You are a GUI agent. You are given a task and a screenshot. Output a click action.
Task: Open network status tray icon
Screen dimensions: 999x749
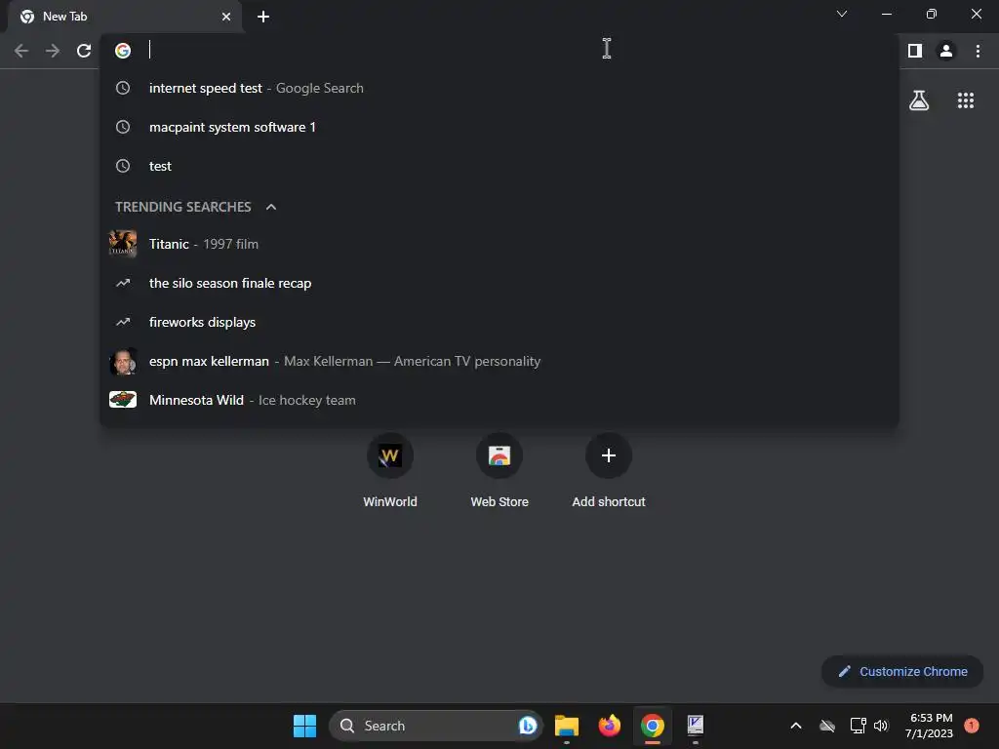tap(859, 726)
